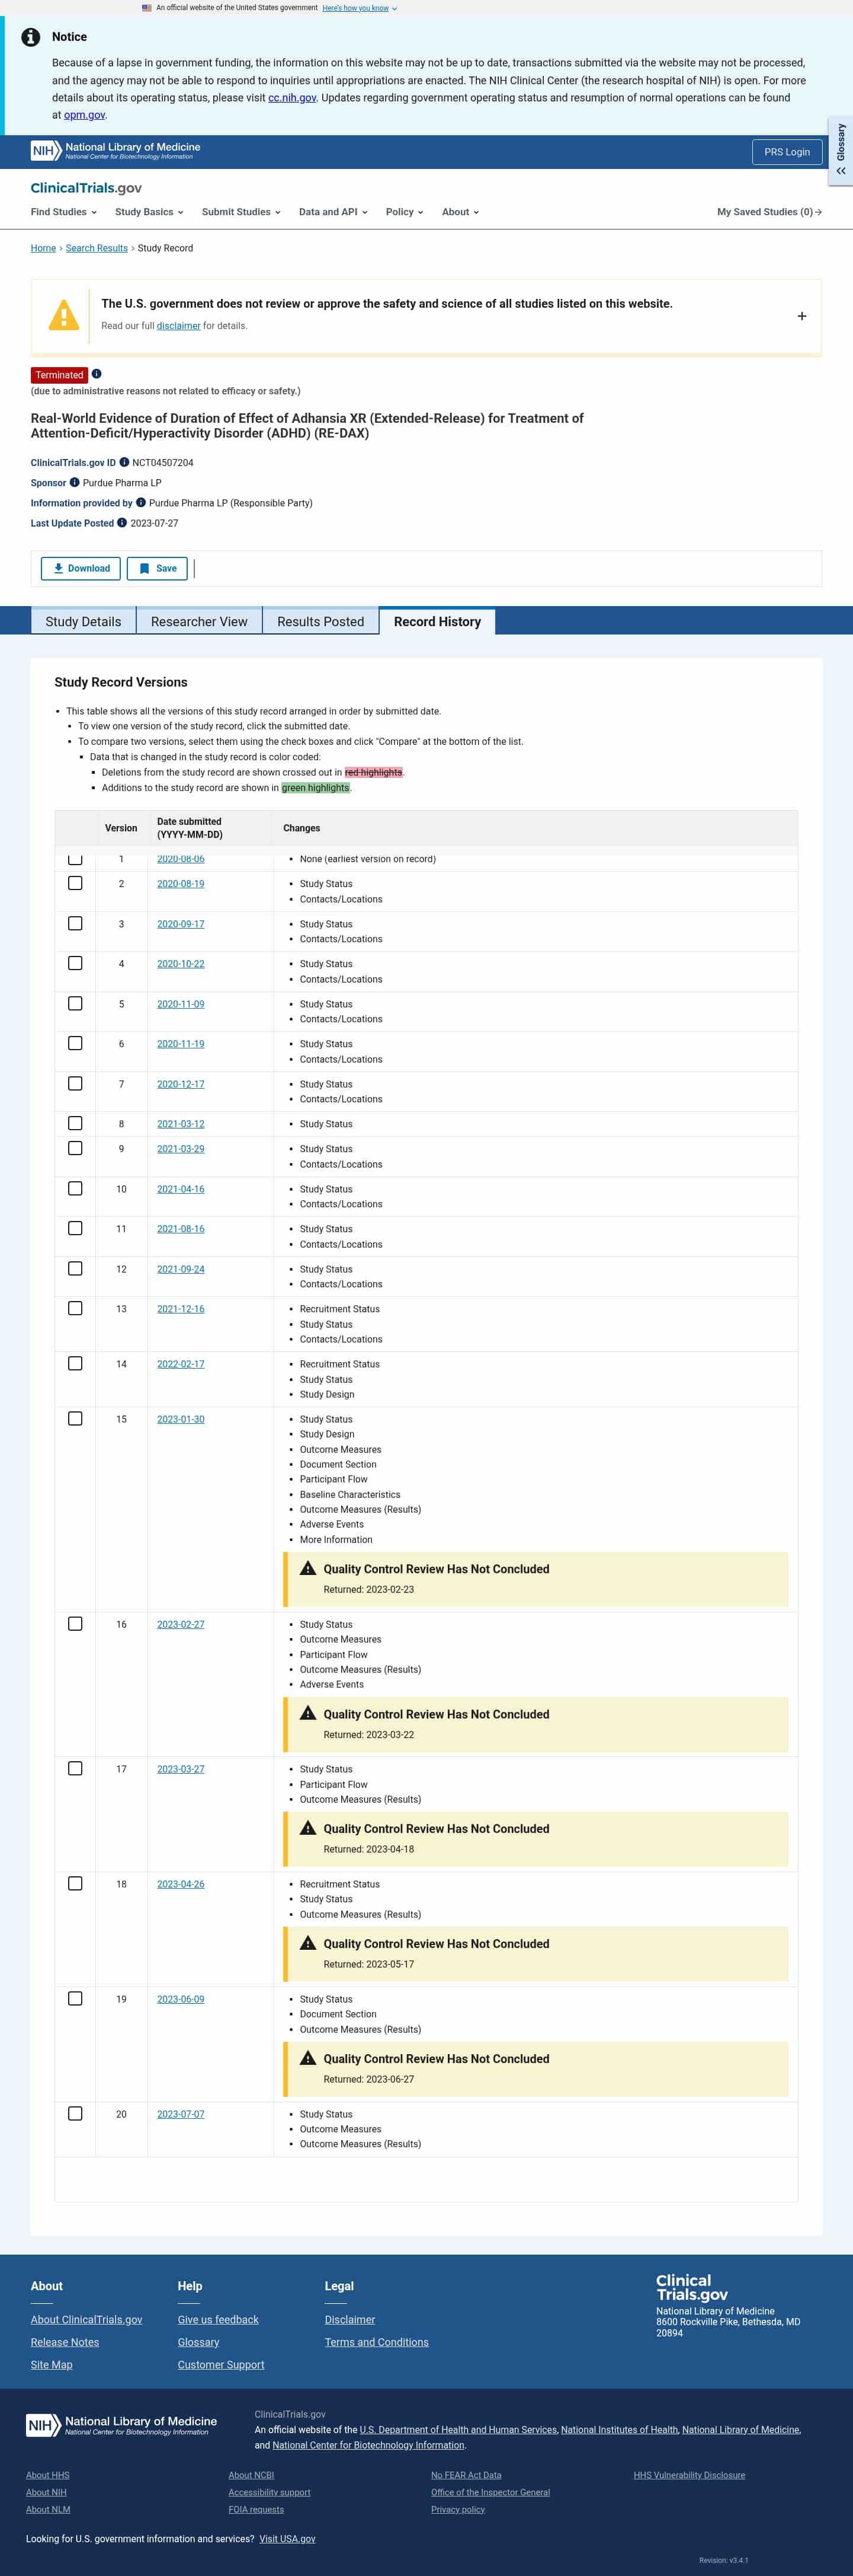Viewport: 853px width, 2576px height.
Task: Open the Study Basics dropdown menu
Action: tap(150, 212)
